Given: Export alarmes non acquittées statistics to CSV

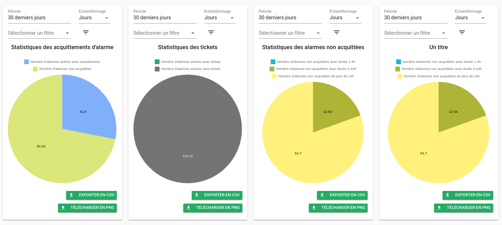Looking at the screenshot, I should point(342,195).
